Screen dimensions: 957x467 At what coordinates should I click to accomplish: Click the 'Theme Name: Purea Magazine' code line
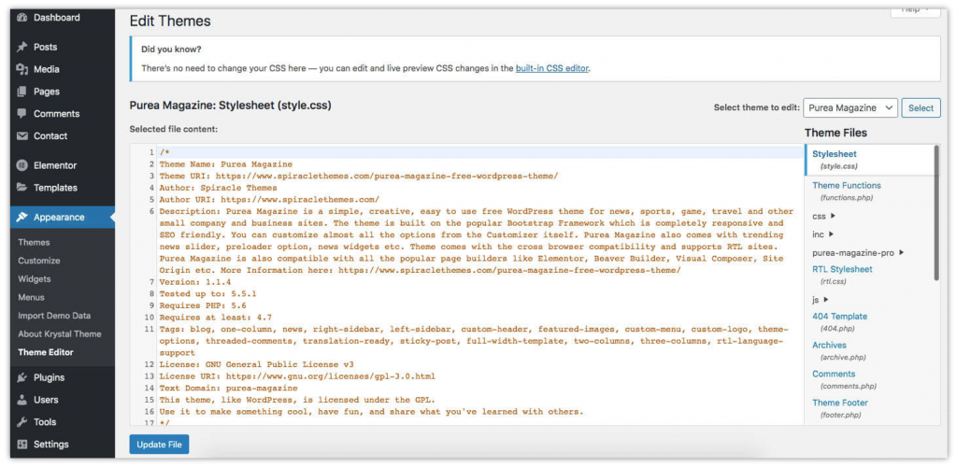point(226,164)
